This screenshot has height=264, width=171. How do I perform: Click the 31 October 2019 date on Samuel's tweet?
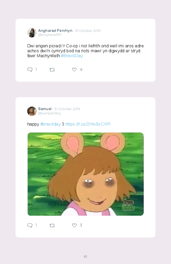click(x=67, y=109)
